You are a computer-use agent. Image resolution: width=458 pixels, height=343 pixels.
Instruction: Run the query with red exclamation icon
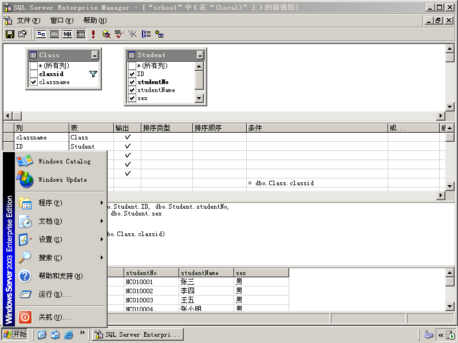coord(93,34)
